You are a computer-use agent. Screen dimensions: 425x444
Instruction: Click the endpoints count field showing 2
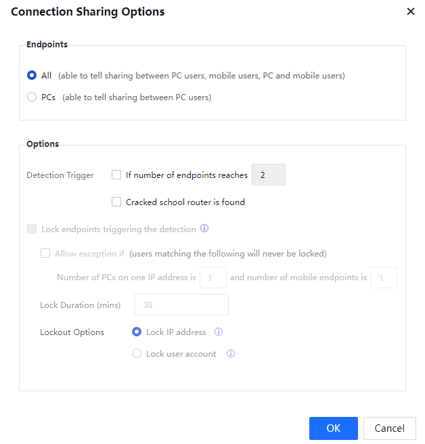268,175
